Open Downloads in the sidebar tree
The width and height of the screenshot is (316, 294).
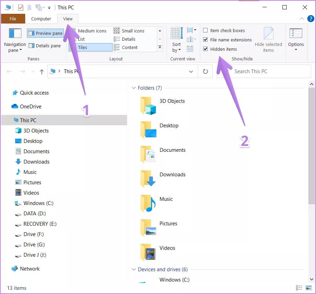(x=32, y=162)
